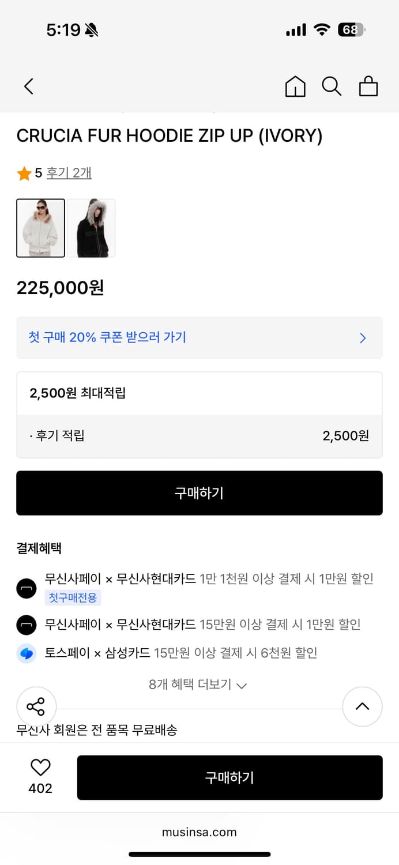Viewport: 399px width, 865px height.
Task: Expand 8개 혜택 더보기 benefits list
Action: [198, 685]
